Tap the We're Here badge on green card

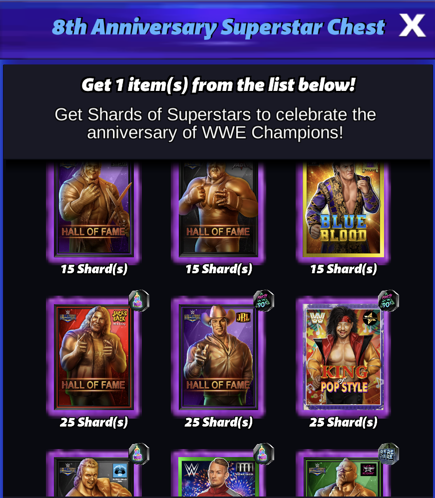point(389,454)
